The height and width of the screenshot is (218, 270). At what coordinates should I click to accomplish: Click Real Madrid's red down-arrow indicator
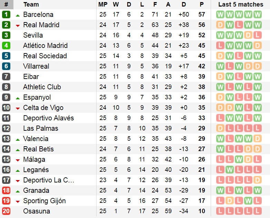18,26
